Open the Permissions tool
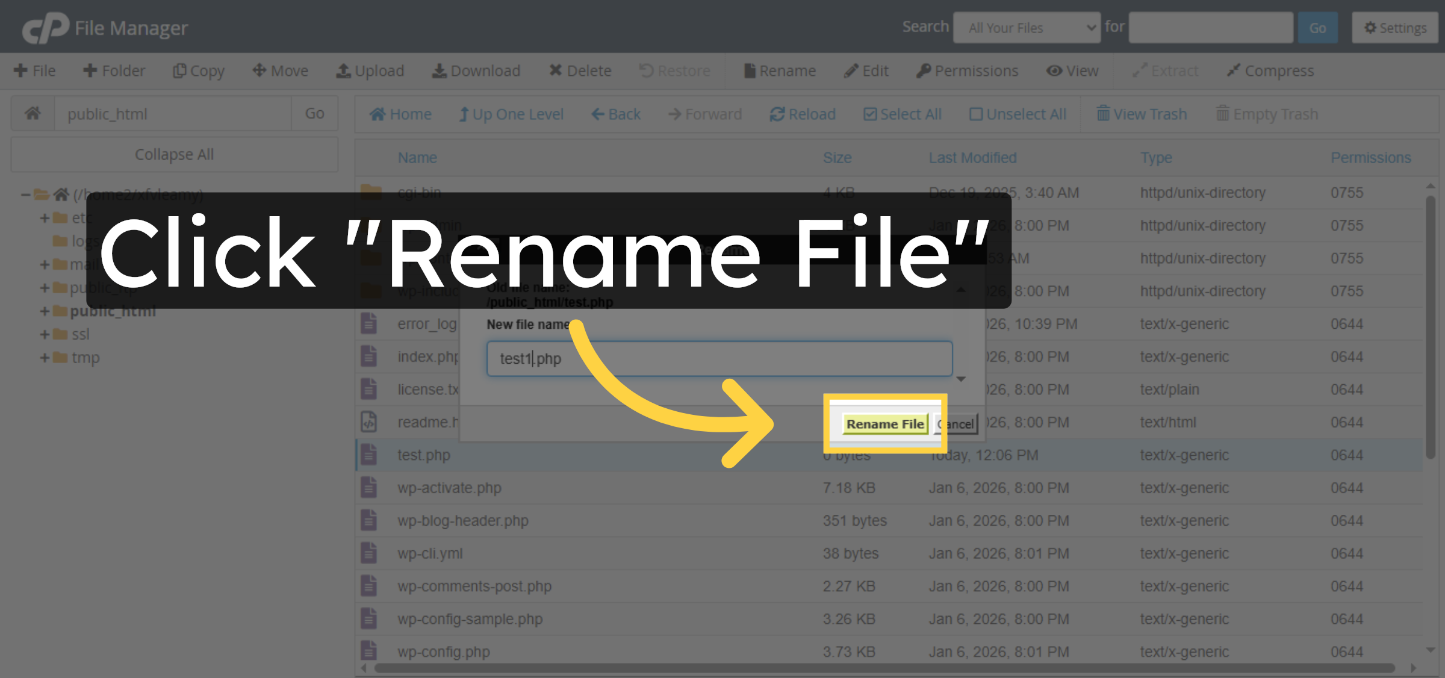Viewport: 1445px width, 678px height. (967, 70)
